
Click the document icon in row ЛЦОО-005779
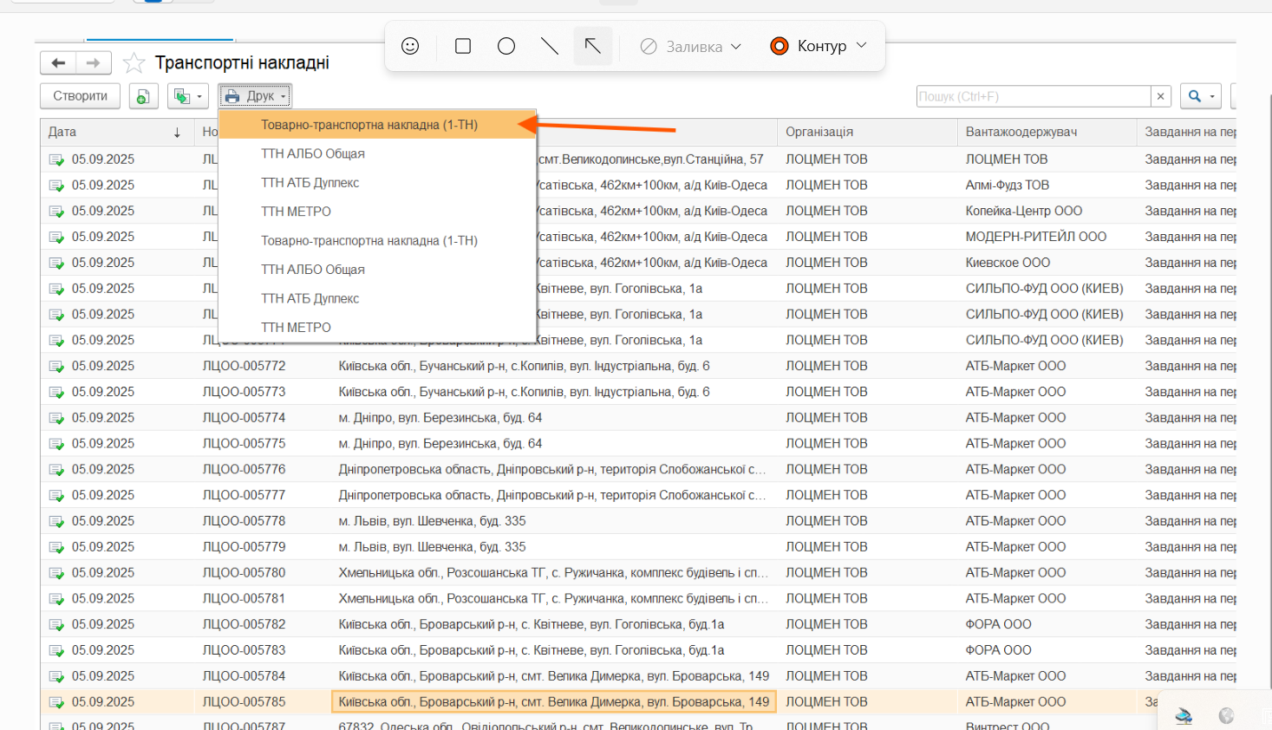[56, 548]
